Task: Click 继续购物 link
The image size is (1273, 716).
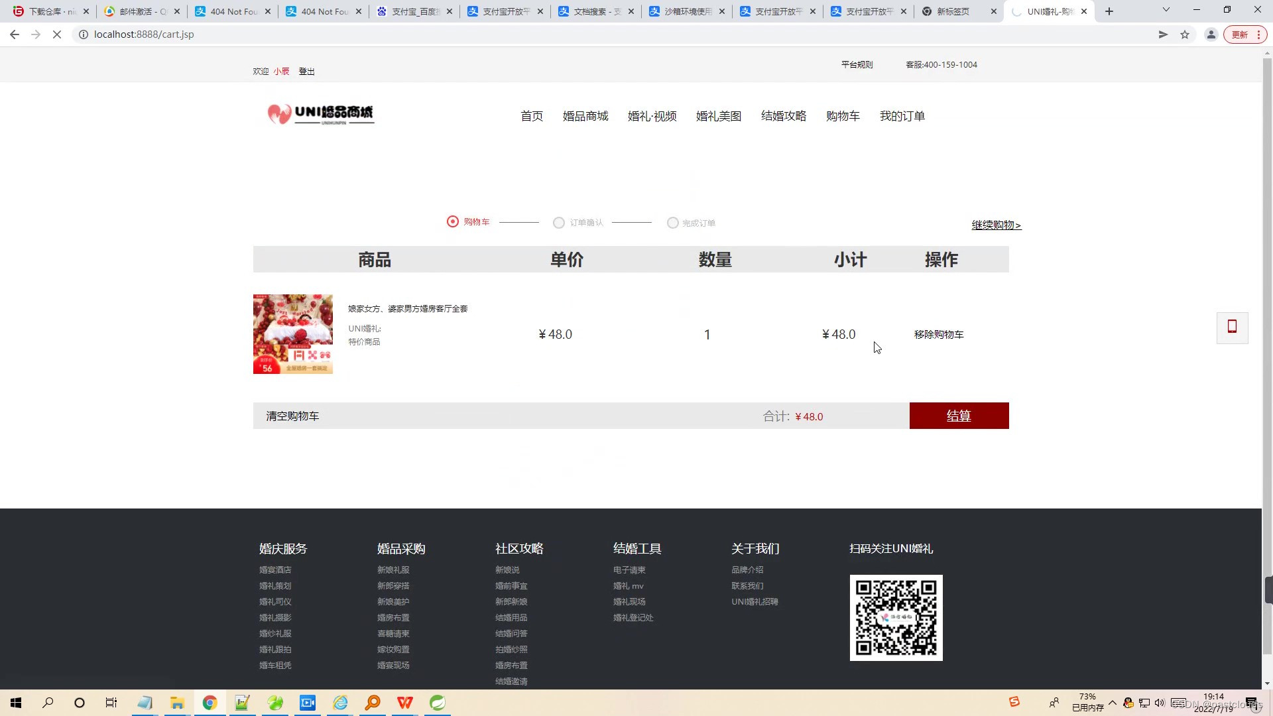Action: click(997, 225)
